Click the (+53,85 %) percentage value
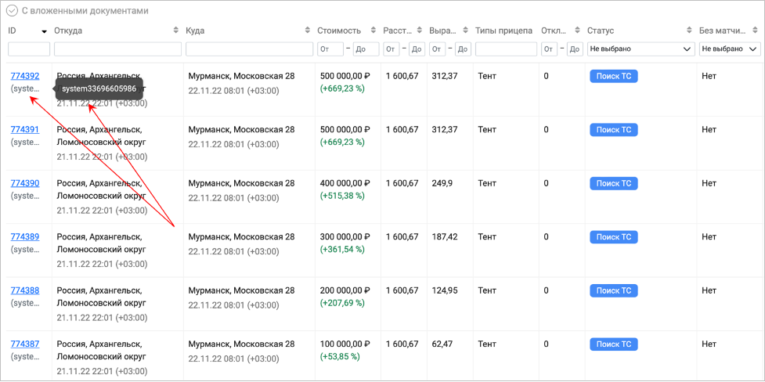Viewport: 765px width, 382px height. click(340, 356)
